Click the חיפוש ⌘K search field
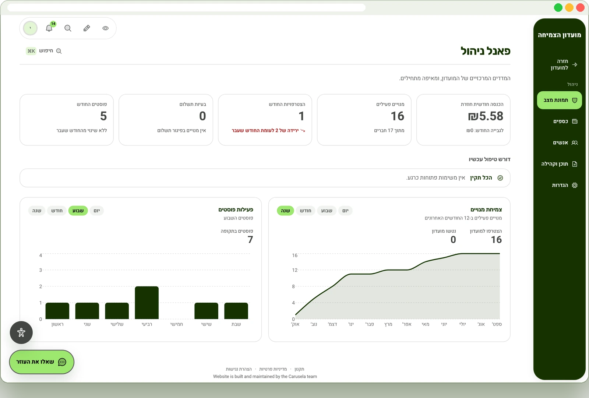 click(44, 51)
